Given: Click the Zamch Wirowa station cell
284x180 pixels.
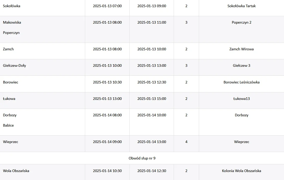Looking at the screenshot, I should pos(241,49).
